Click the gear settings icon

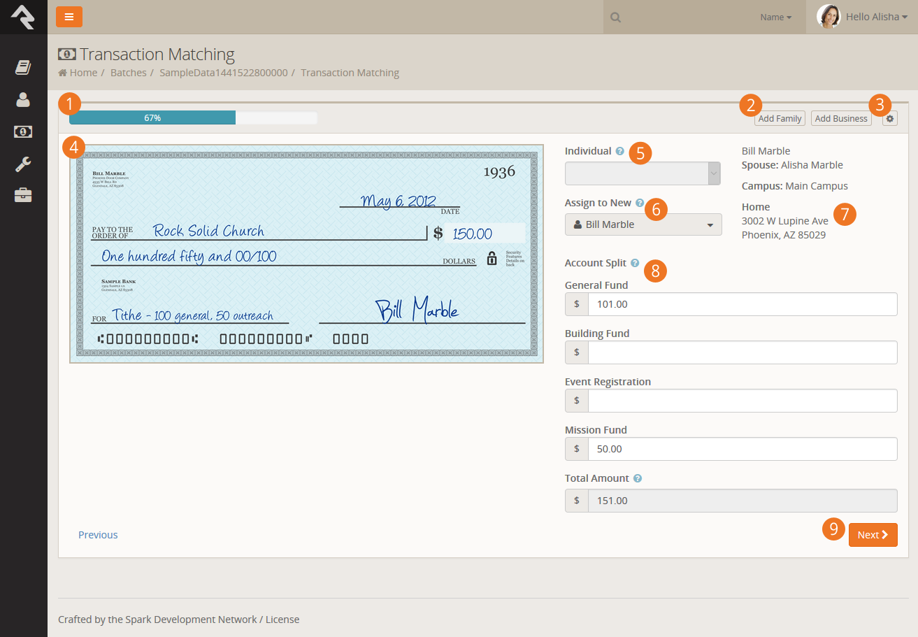[889, 119]
